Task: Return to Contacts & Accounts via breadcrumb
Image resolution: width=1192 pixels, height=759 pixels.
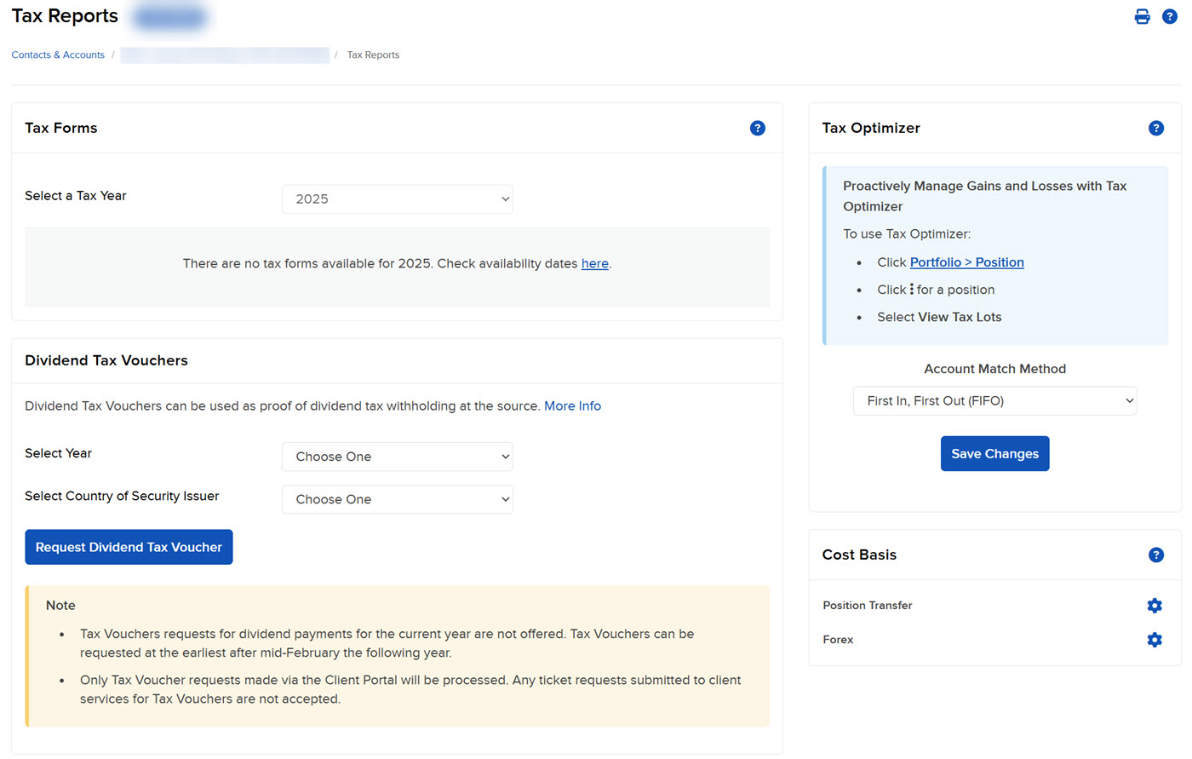Action: [57, 55]
